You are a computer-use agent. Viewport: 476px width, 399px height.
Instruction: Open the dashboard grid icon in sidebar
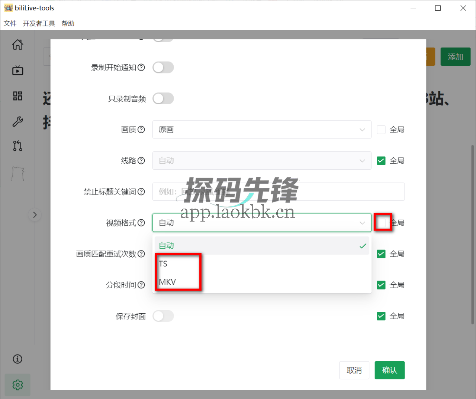(x=17, y=96)
